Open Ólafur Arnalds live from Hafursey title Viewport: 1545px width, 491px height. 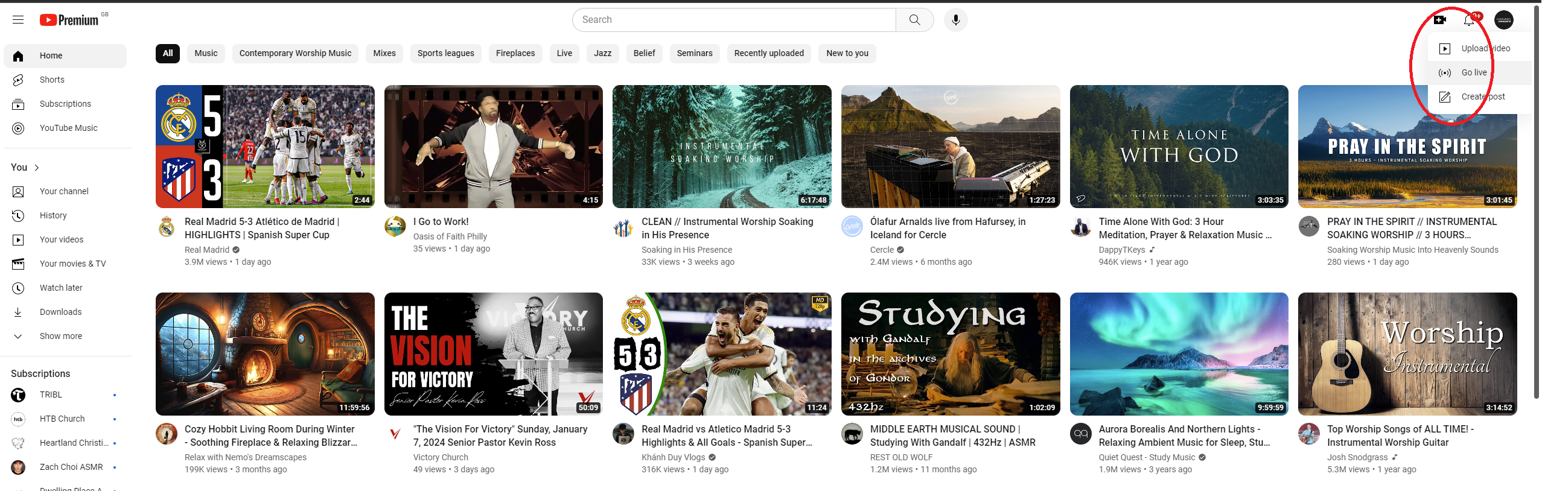[948, 228]
